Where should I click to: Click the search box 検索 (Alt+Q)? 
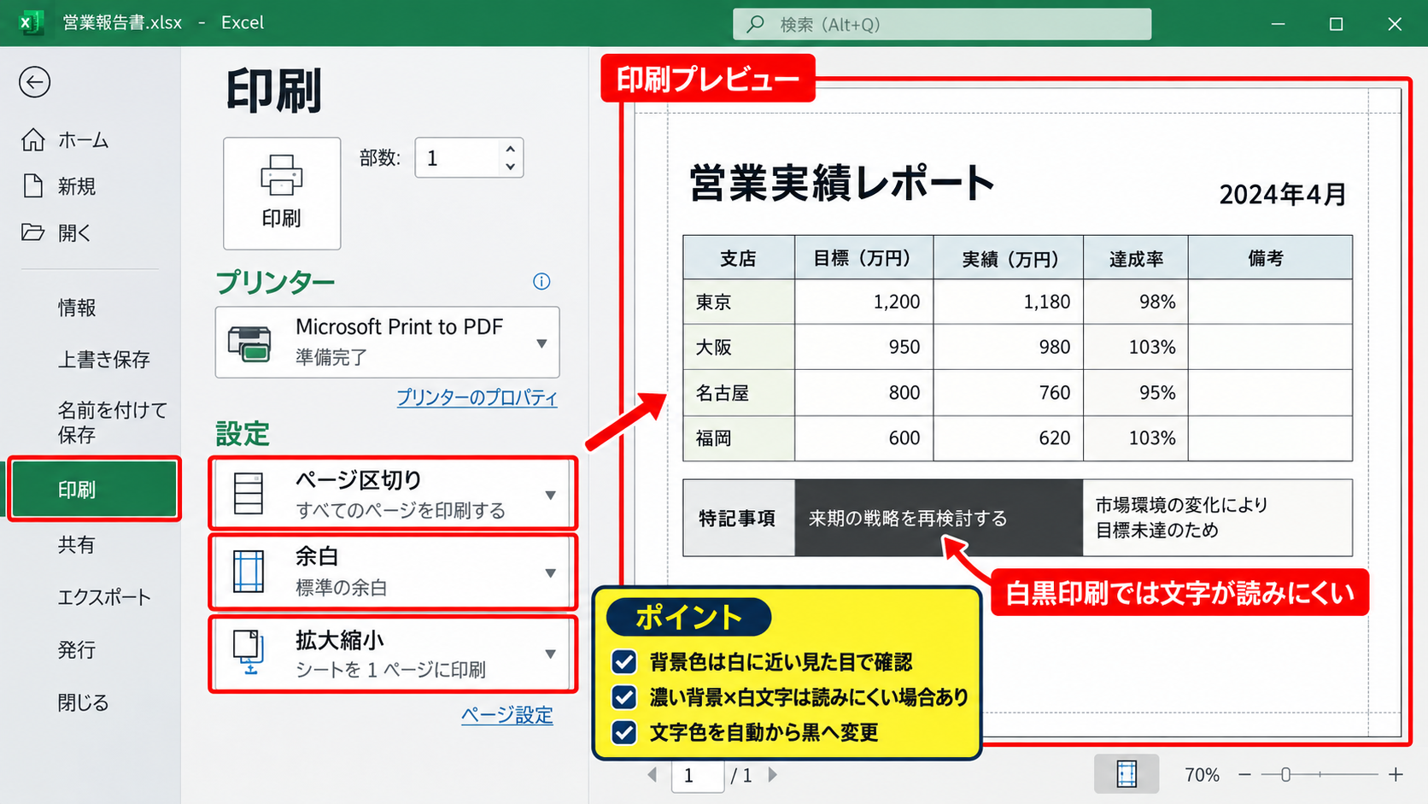click(942, 25)
